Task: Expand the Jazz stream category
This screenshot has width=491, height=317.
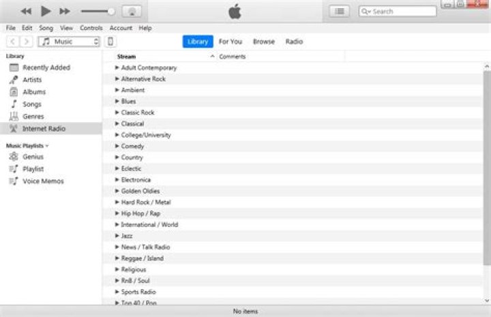Action: pyautogui.click(x=117, y=236)
